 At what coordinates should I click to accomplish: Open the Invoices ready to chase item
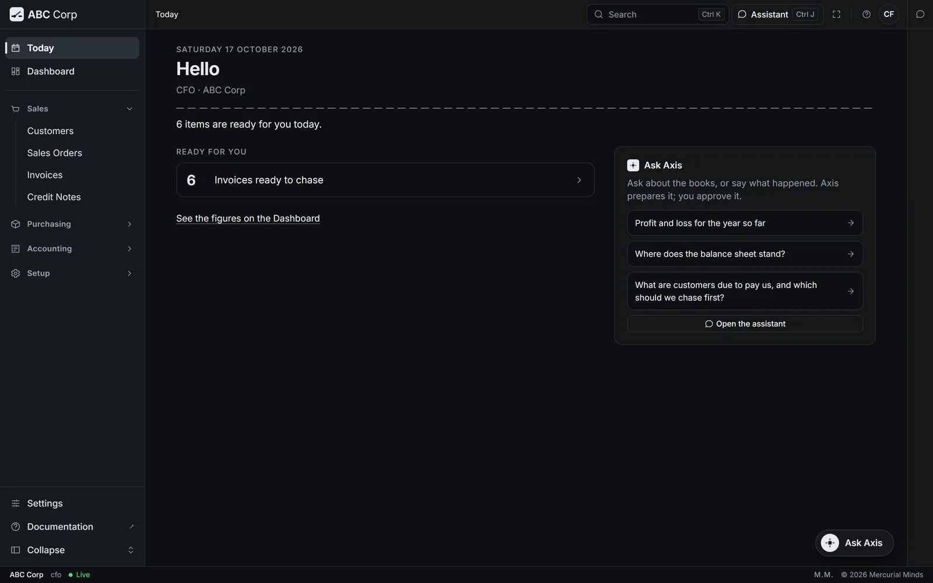click(385, 180)
